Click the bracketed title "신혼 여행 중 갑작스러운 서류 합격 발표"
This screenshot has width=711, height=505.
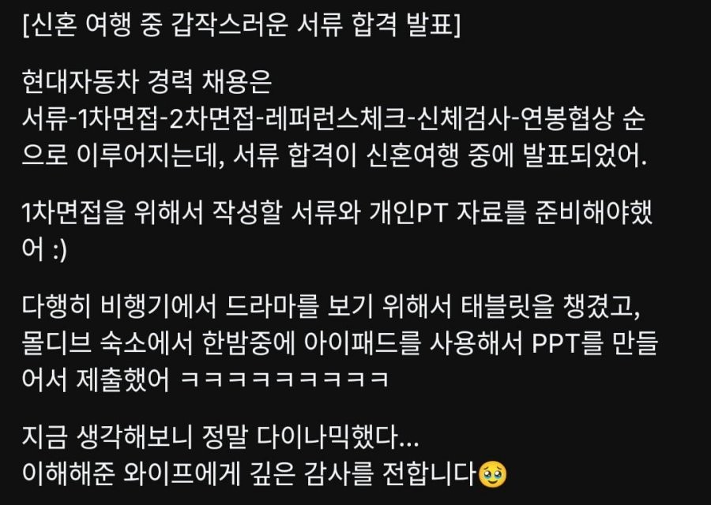(241, 24)
